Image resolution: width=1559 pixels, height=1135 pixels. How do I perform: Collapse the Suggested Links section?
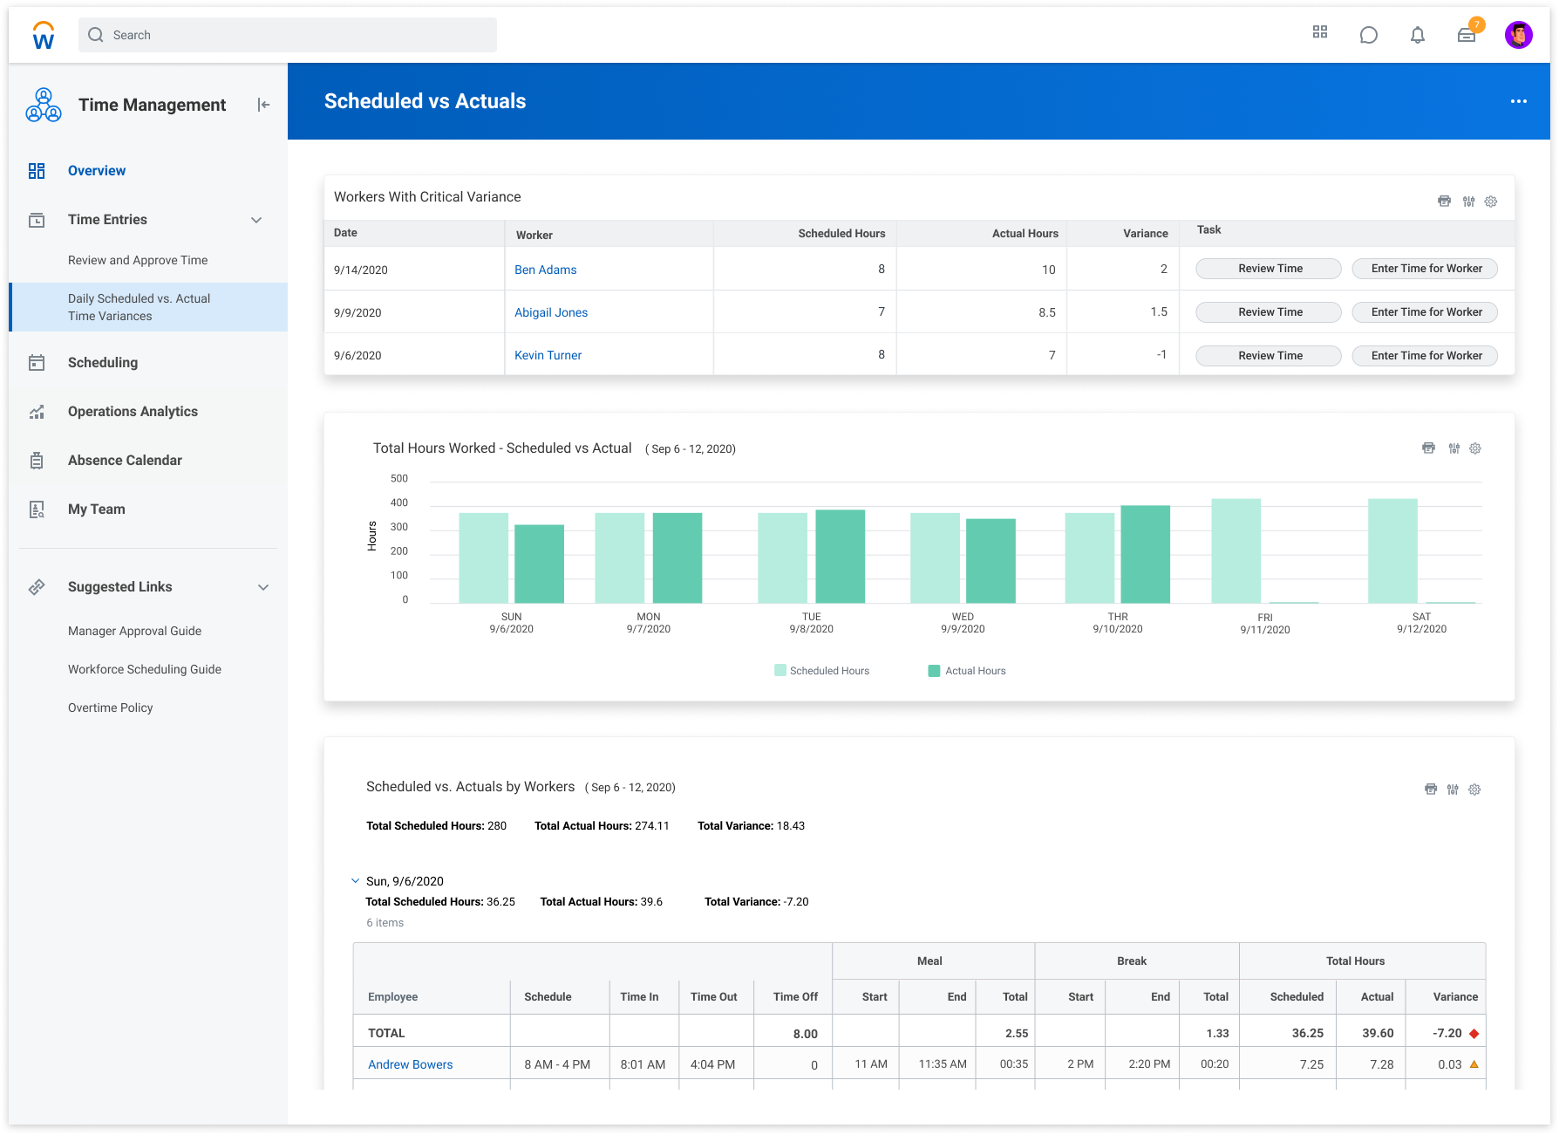pyautogui.click(x=263, y=586)
